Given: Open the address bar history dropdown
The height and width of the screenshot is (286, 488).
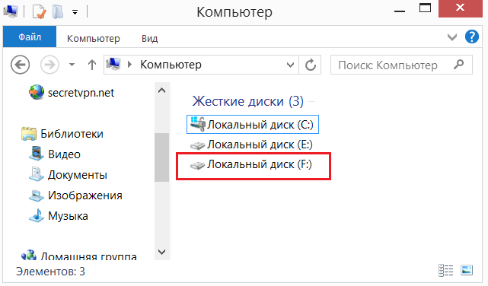Looking at the screenshot, I should (x=290, y=65).
